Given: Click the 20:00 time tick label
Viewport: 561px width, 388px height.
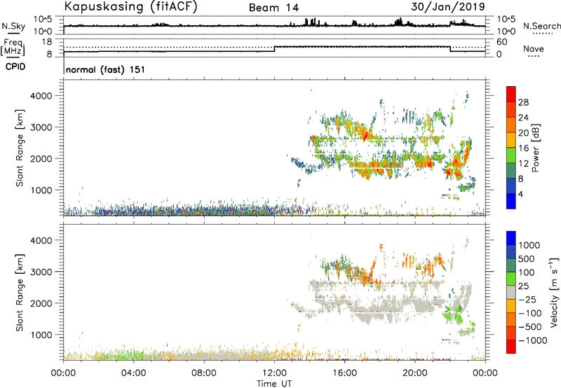Looking at the screenshot, I should (x=414, y=373).
